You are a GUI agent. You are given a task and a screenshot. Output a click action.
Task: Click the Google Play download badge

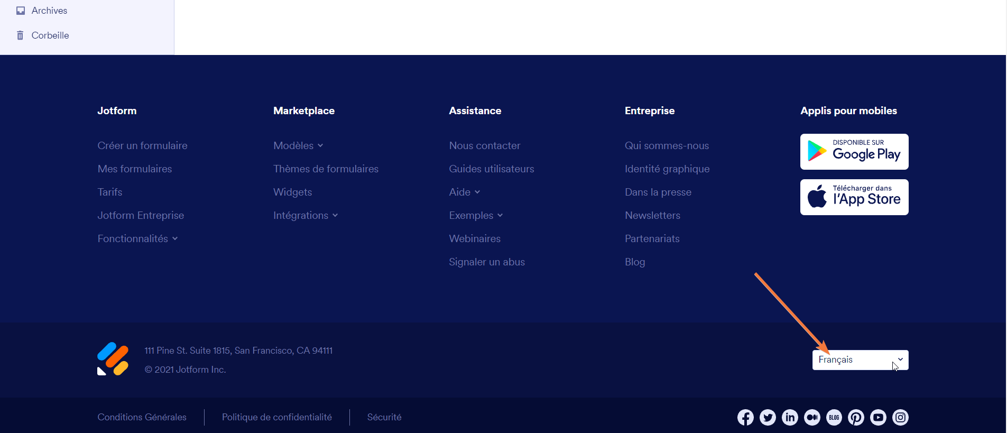(854, 152)
